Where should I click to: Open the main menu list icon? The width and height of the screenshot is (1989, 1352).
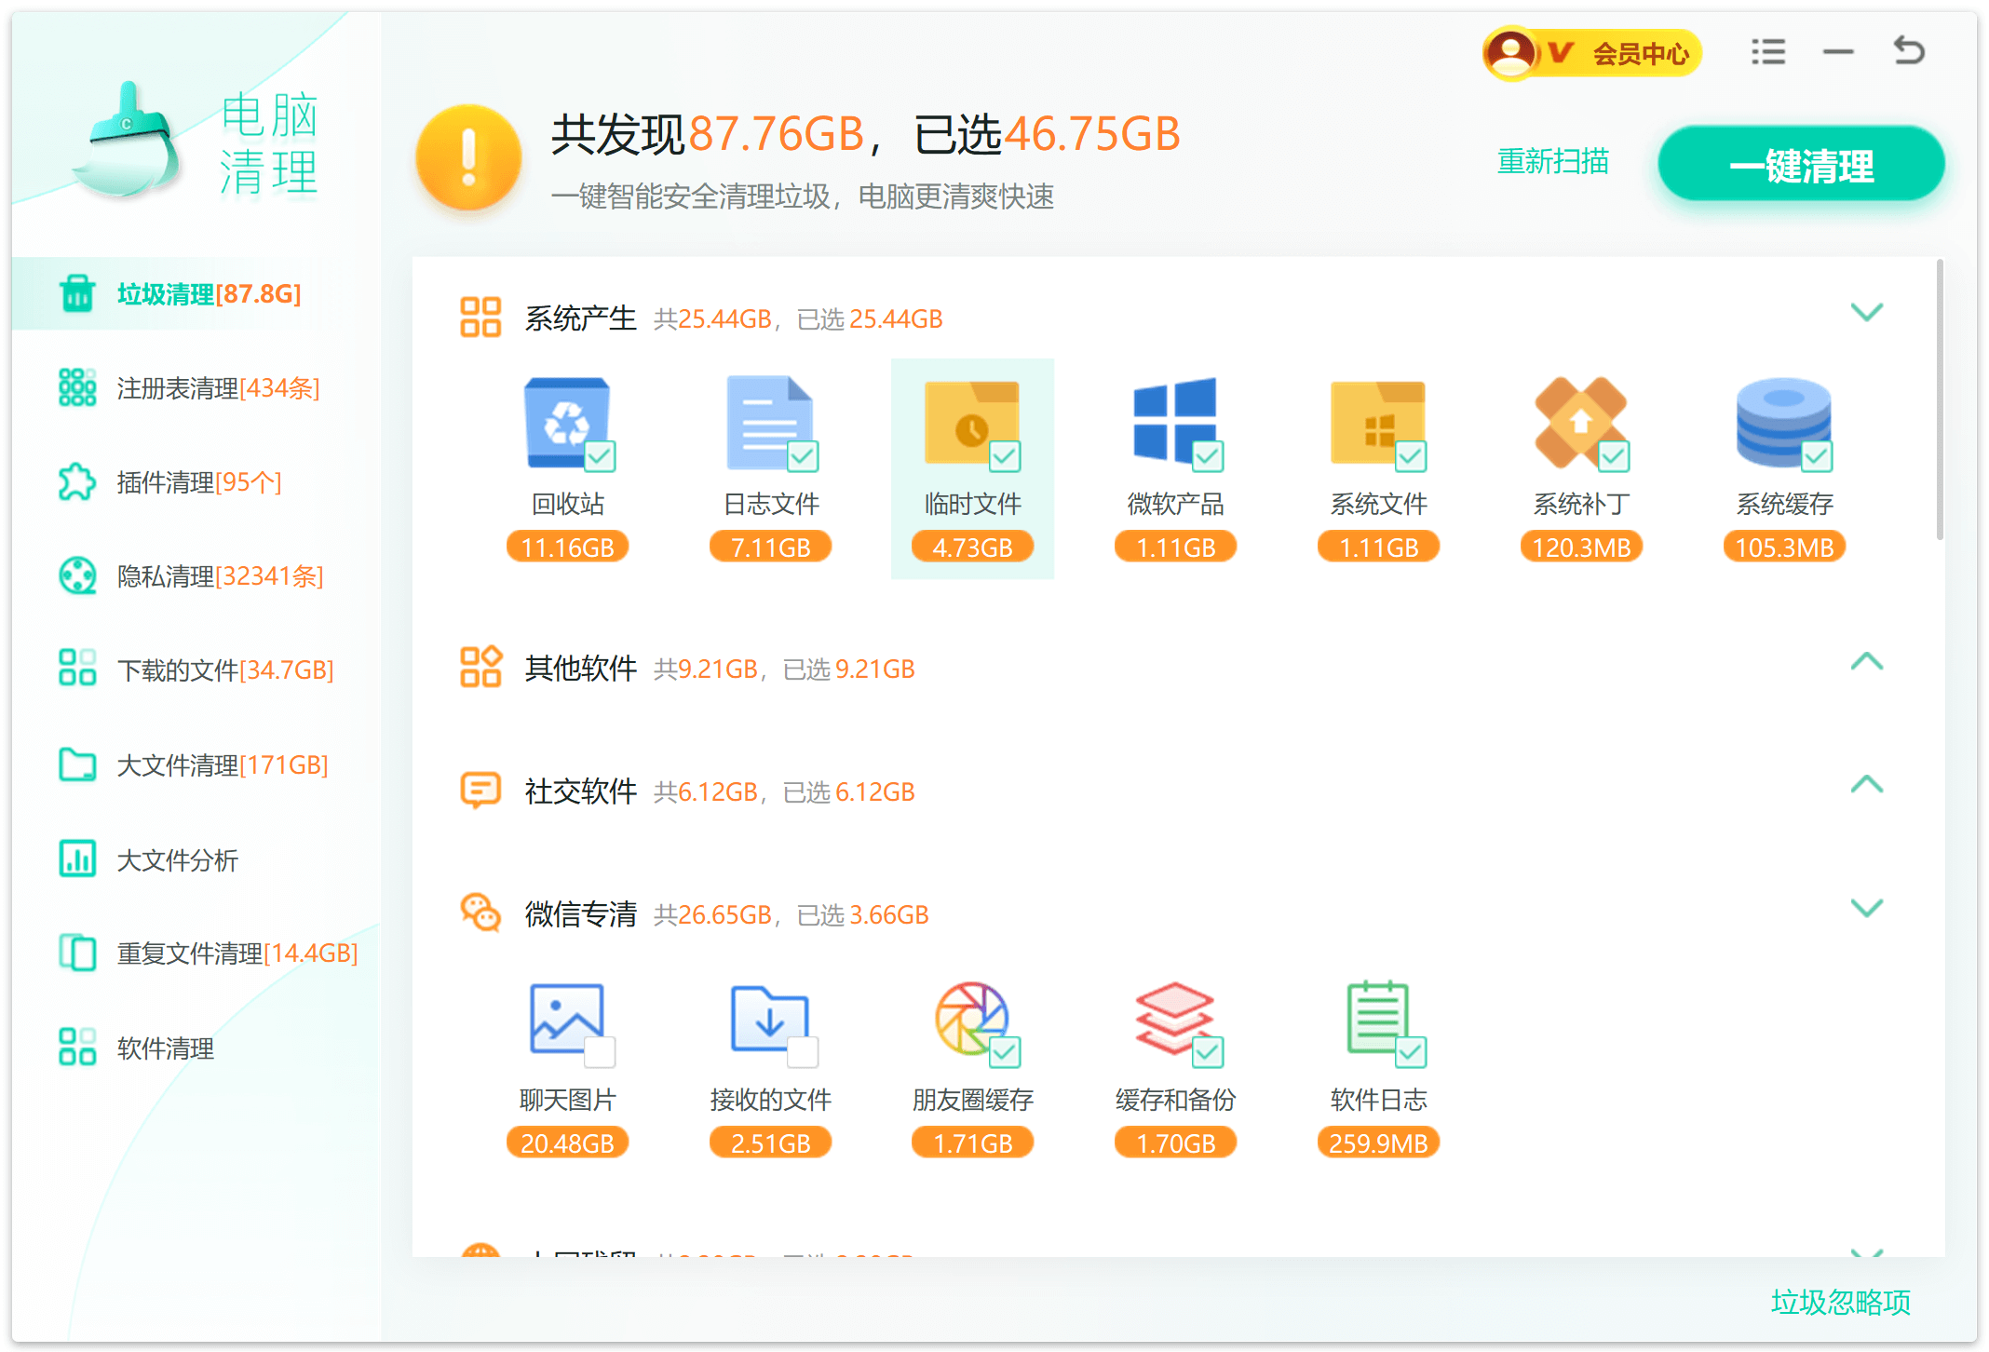pos(1767,52)
